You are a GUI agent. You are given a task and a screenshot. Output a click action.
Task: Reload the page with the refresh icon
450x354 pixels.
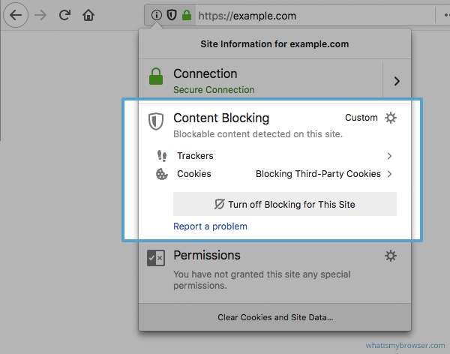click(65, 14)
